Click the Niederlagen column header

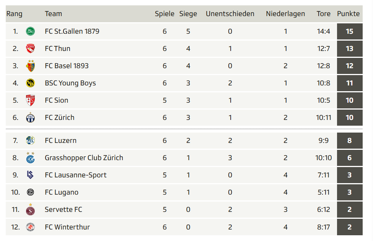pyautogui.click(x=285, y=14)
